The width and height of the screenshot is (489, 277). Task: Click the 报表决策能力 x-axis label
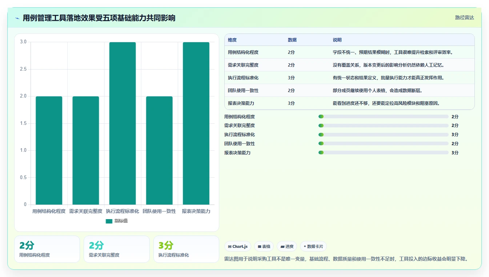196,211
